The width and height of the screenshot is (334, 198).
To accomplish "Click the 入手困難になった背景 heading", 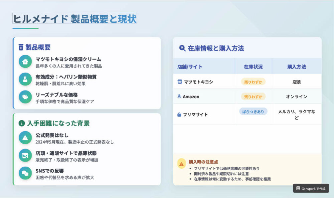I will click(x=58, y=123).
